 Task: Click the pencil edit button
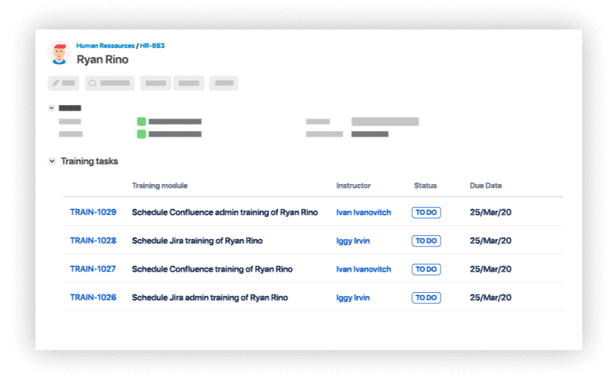point(64,83)
